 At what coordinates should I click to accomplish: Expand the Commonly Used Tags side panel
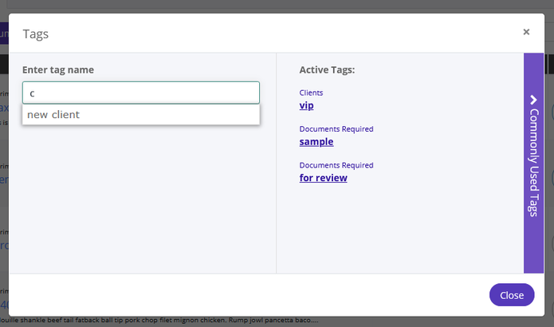[533, 163]
